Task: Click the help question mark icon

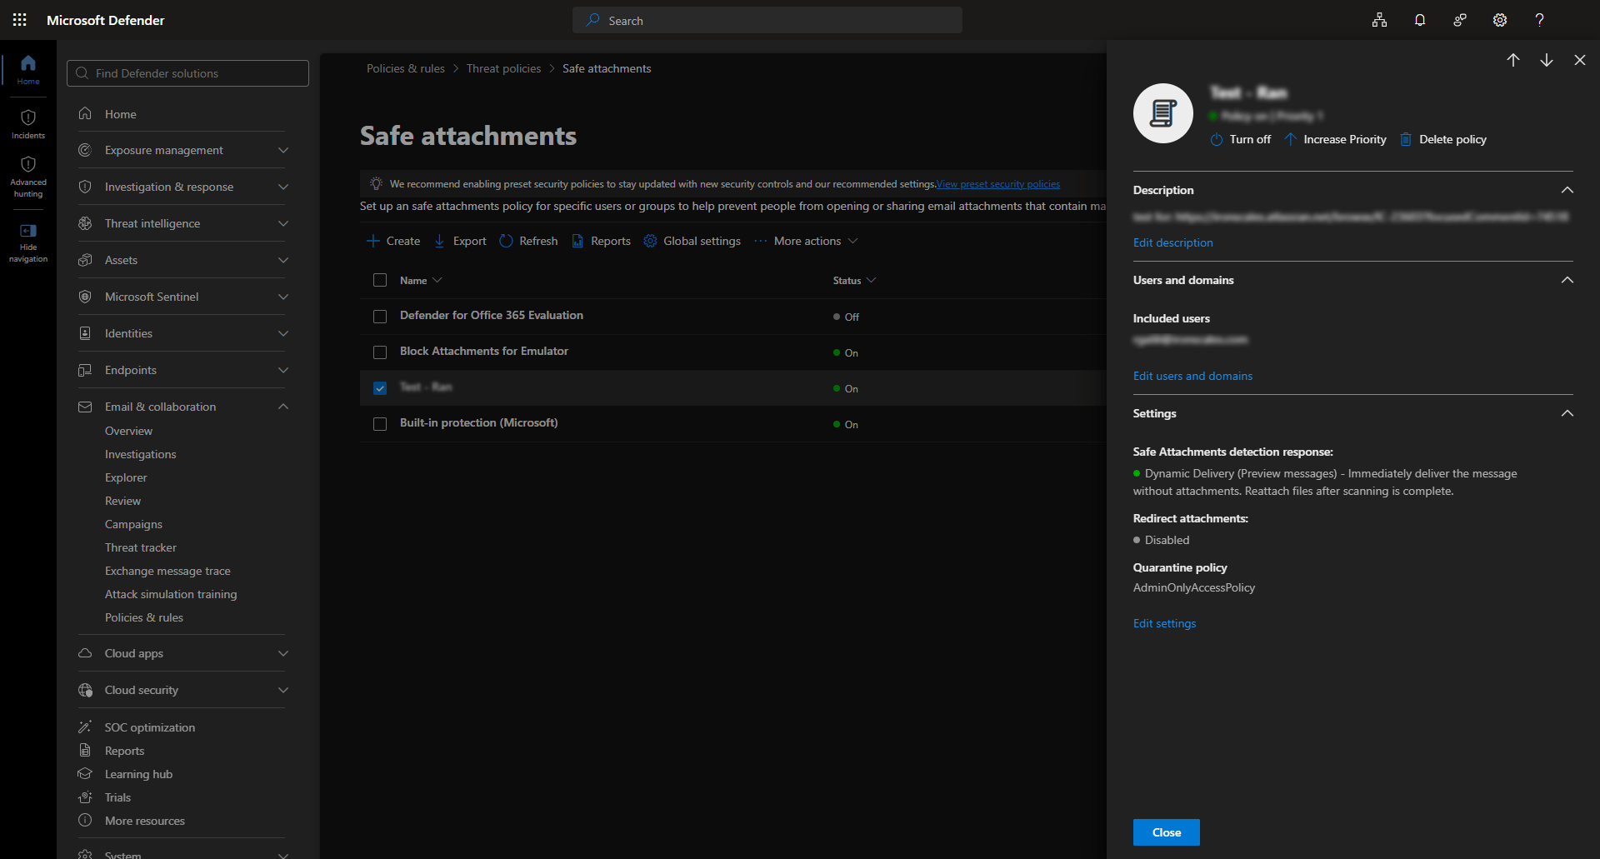Action: (x=1540, y=20)
